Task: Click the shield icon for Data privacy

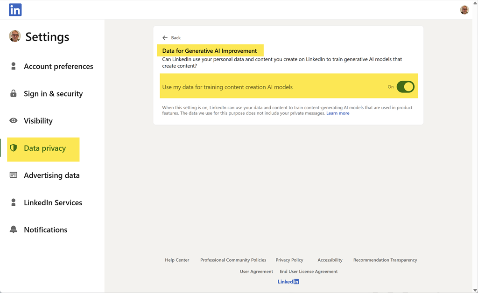Action: click(x=14, y=148)
